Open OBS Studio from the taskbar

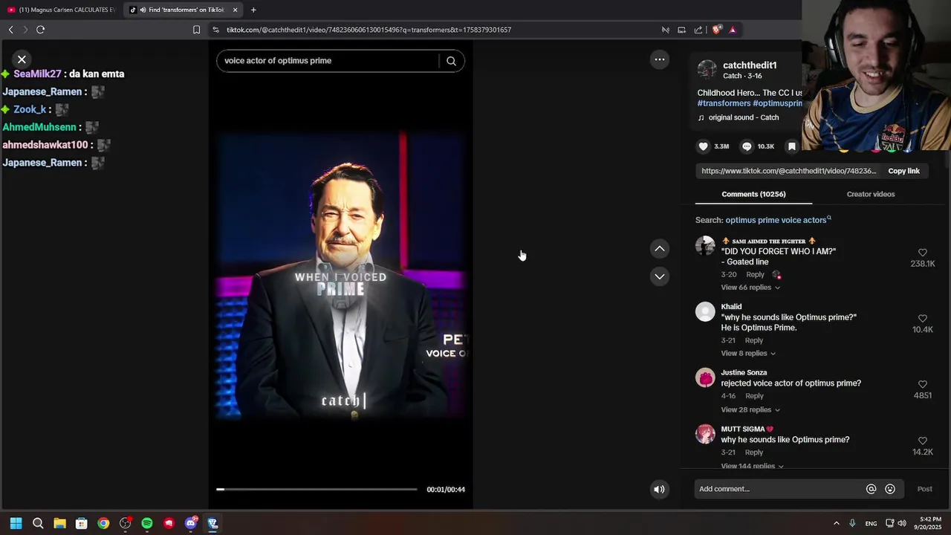125,523
